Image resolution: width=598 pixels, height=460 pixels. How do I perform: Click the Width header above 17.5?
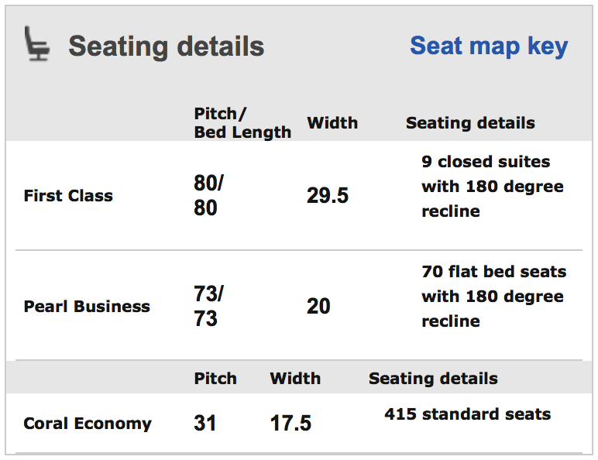tap(295, 379)
